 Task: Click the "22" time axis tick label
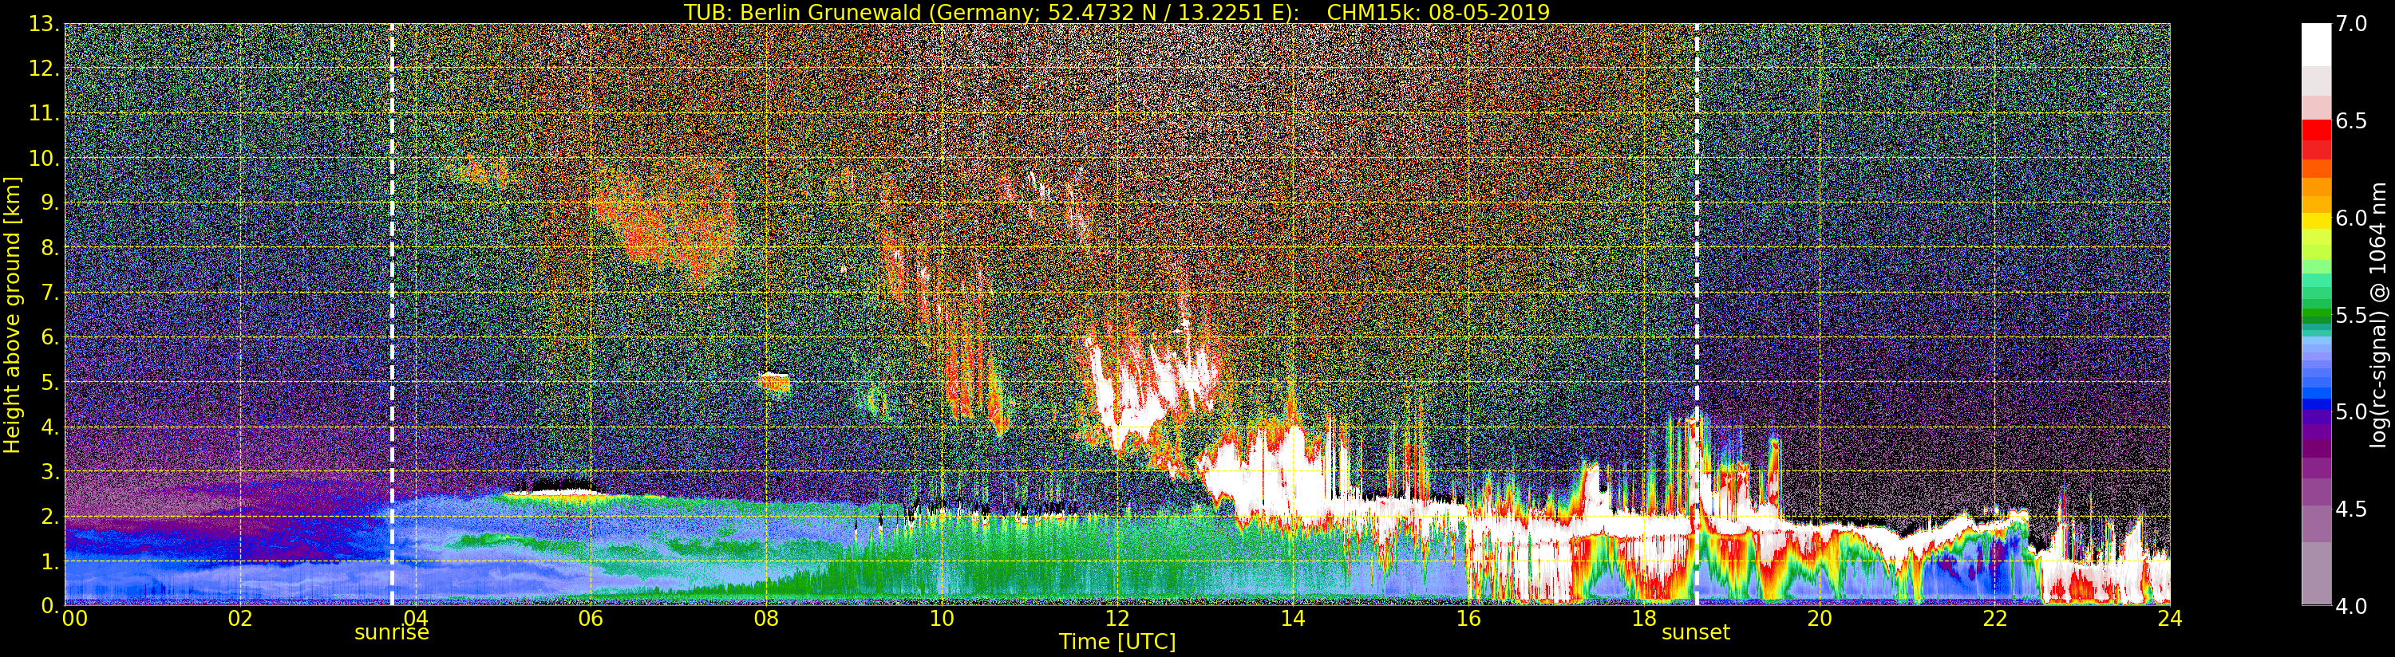click(1994, 618)
